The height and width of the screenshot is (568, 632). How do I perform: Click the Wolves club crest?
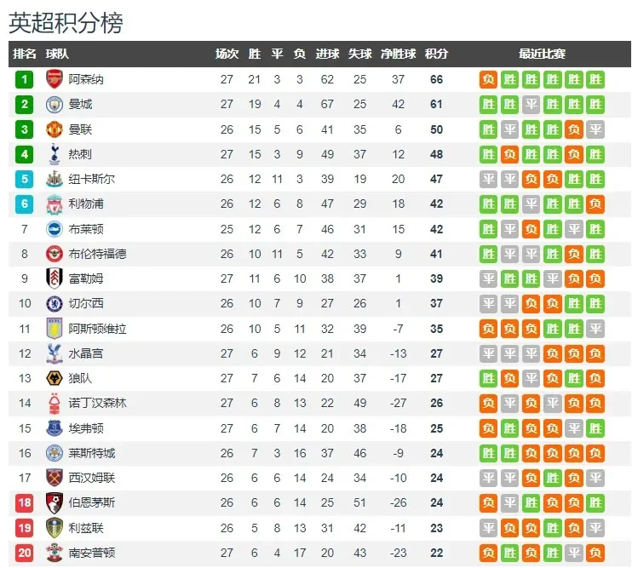coord(54,378)
